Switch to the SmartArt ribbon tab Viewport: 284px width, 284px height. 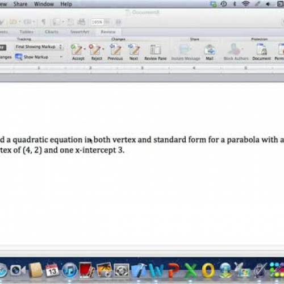80,32
